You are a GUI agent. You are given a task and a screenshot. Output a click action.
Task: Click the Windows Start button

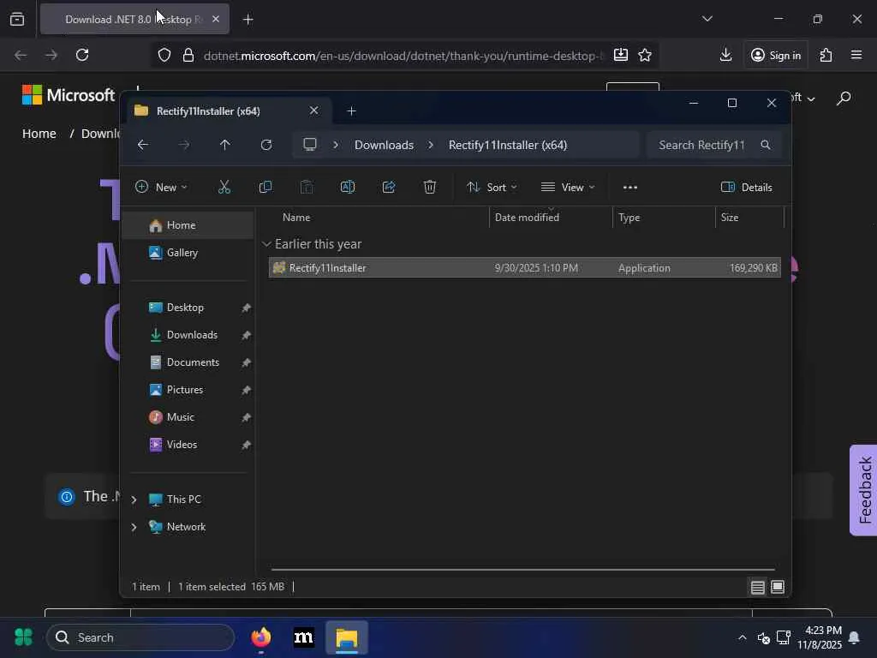[x=23, y=637]
